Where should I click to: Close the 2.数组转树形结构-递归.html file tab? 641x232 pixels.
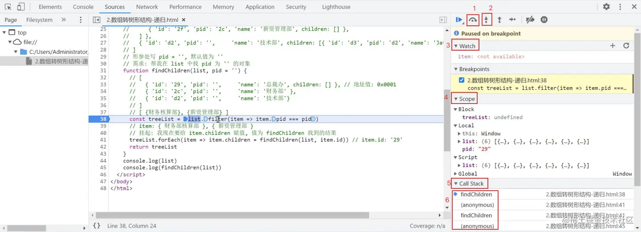pyautogui.click(x=183, y=20)
